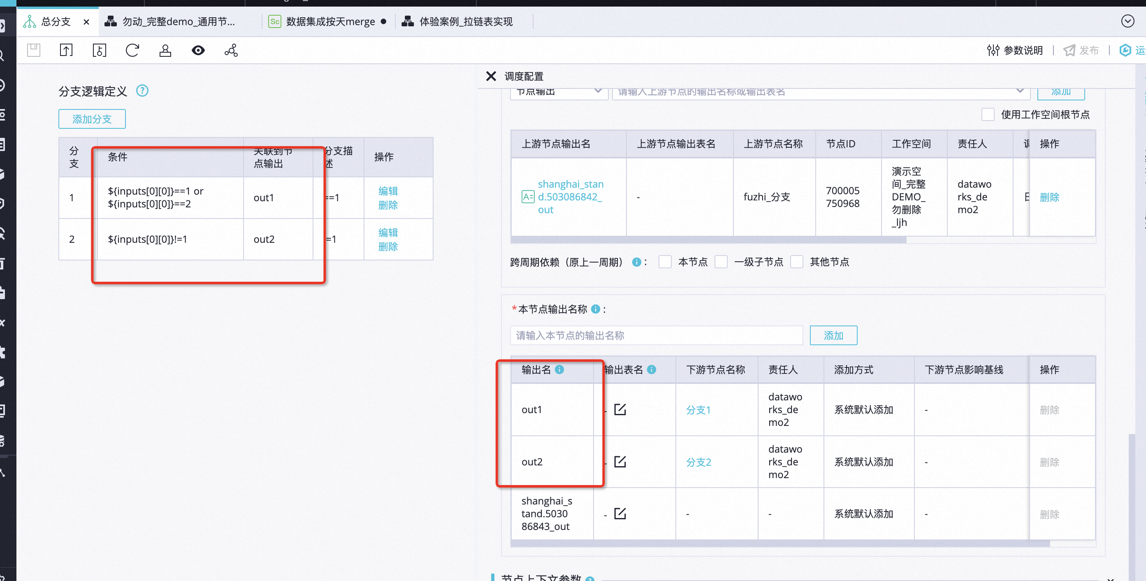Viewport: 1146px width, 581px height.
Task: Click horizontal scrollbar under output names table
Action: click(780, 543)
